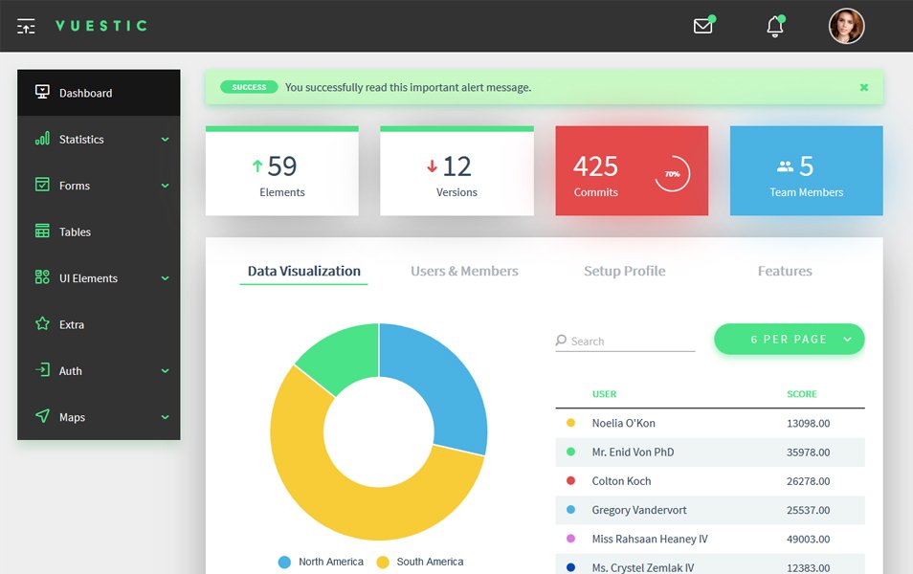Select the Data Visualization tab
Screen dimensions: 913x574
tap(304, 271)
